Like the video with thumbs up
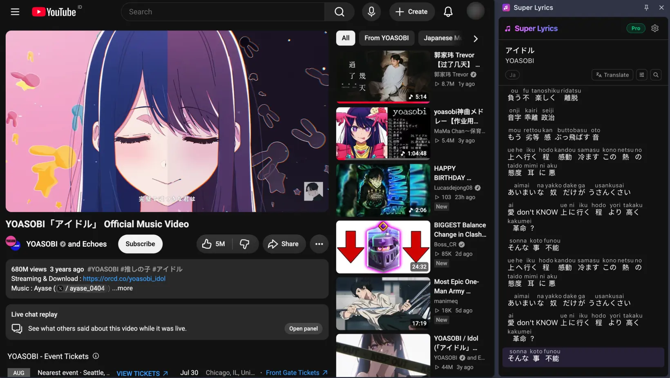 coord(214,244)
